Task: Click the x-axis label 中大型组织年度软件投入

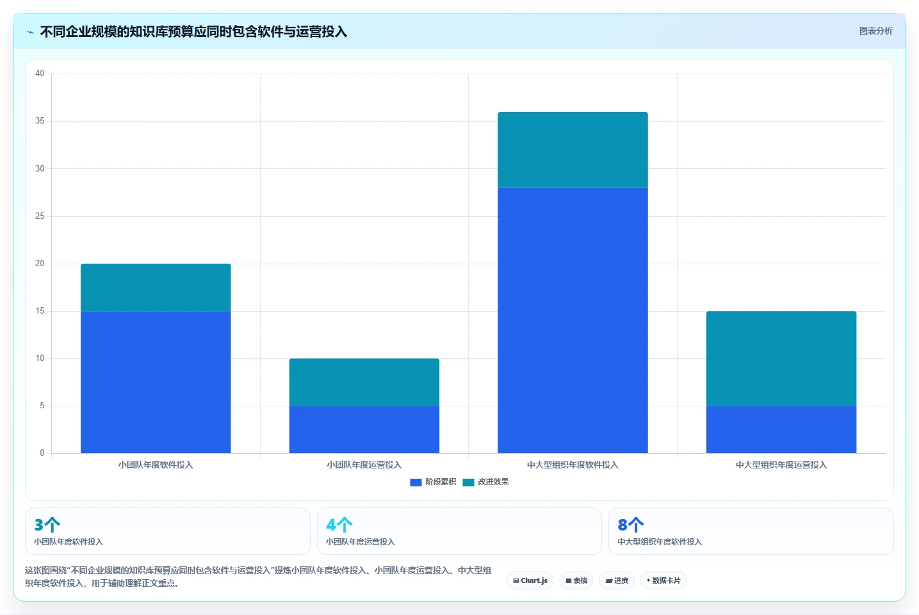Action: [x=573, y=465]
